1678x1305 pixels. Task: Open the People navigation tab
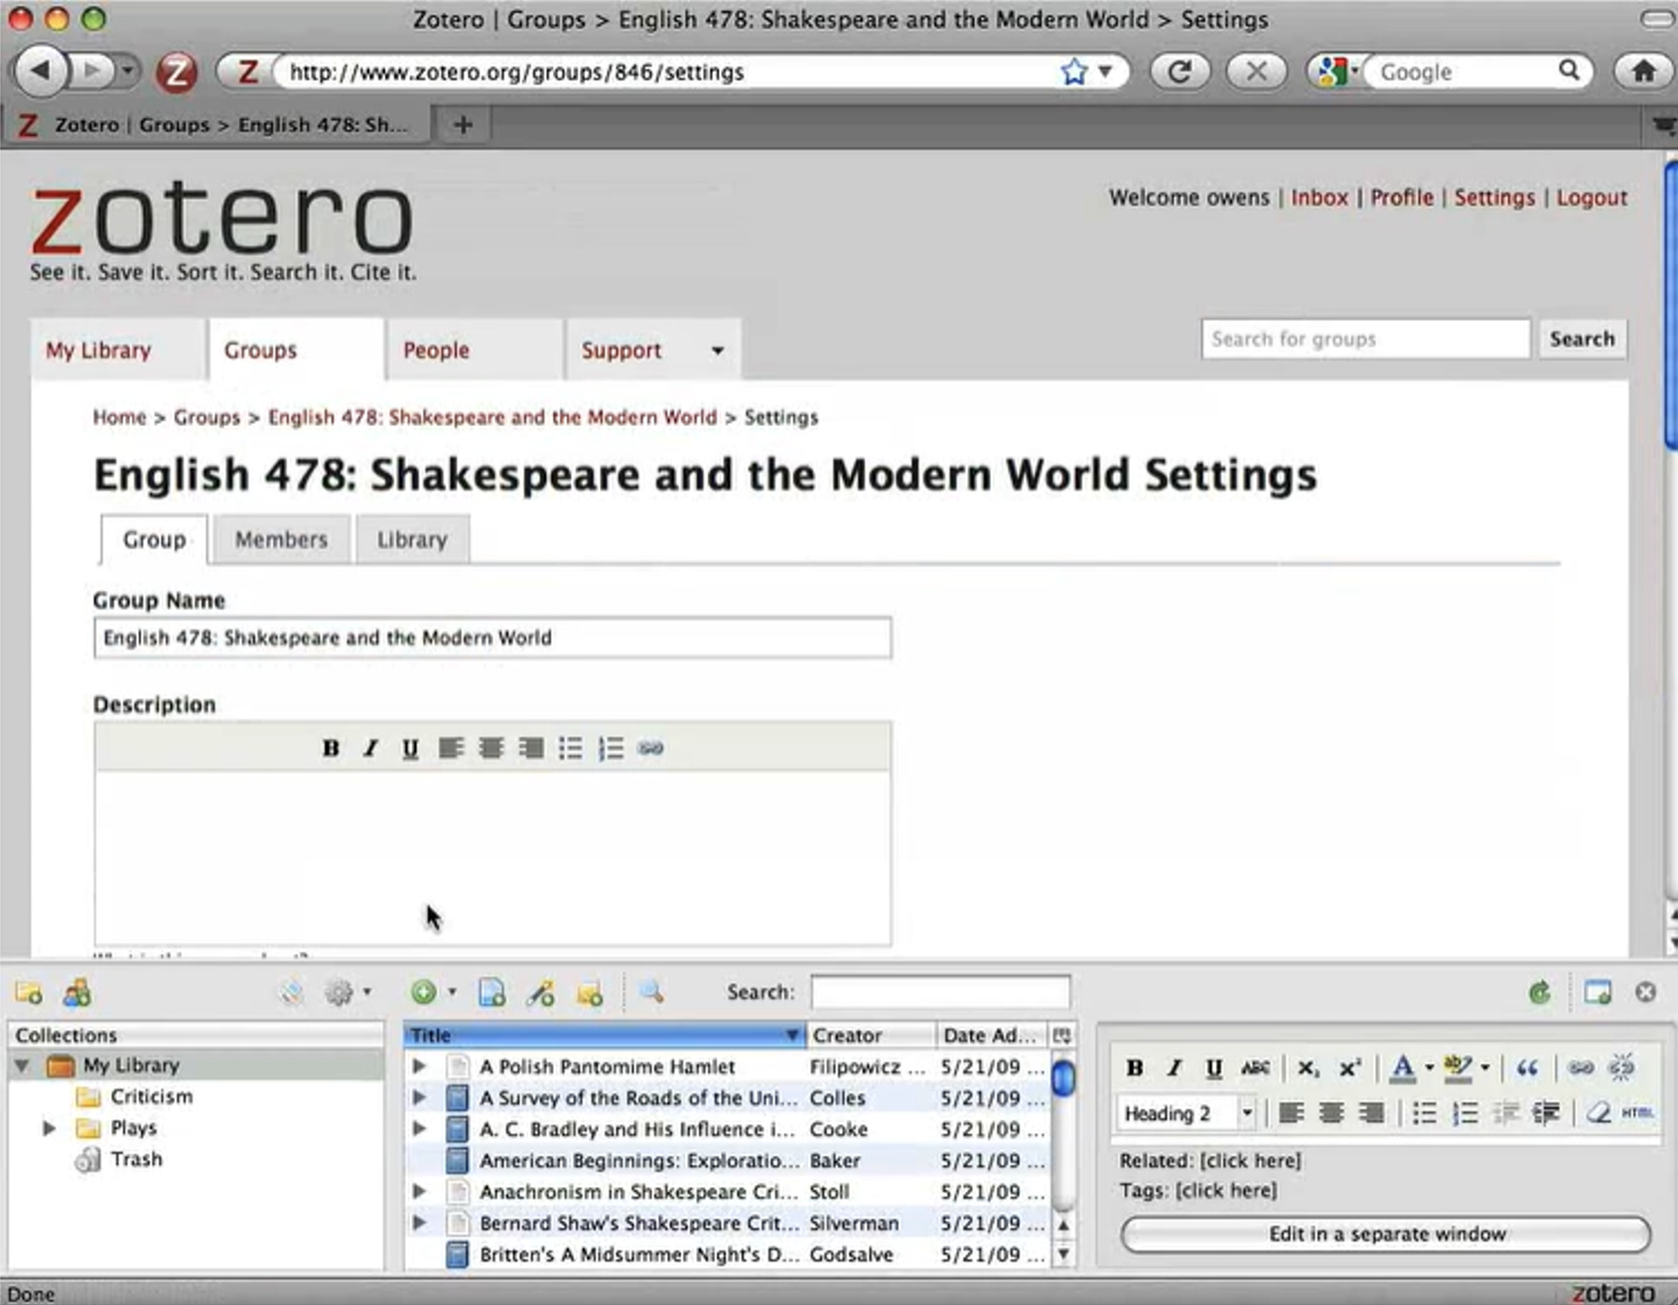436,351
